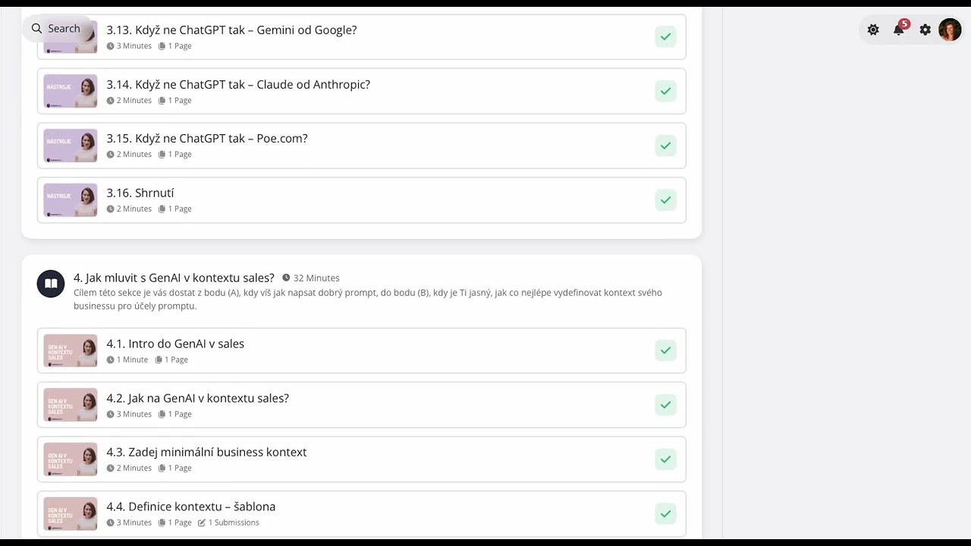Open the user profile avatar
The width and height of the screenshot is (971, 546).
pyautogui.click(x=950, y=30)
